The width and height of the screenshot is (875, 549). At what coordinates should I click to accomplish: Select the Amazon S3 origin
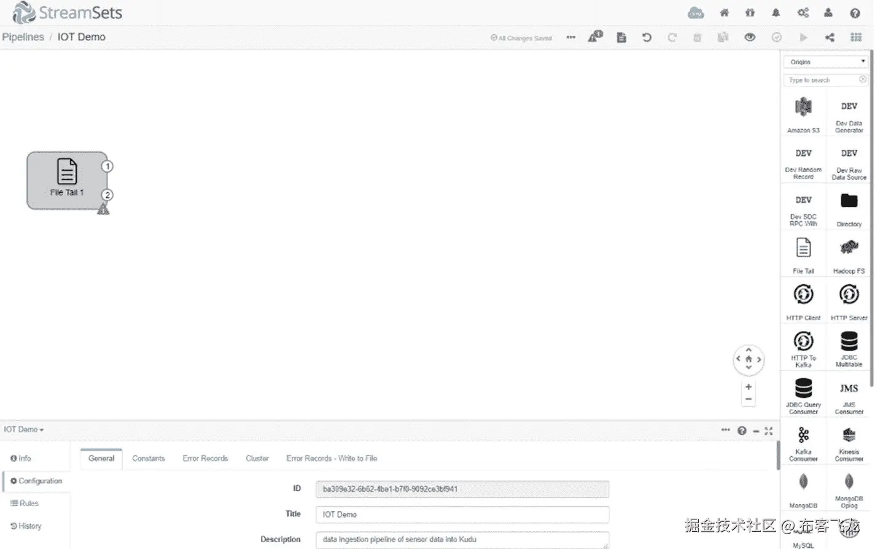pos(803,113)
